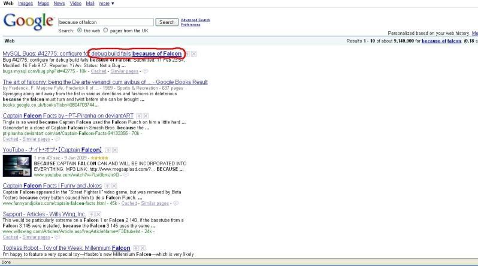Select 'pages from the UK' radio option

click(x=105, y=30)
